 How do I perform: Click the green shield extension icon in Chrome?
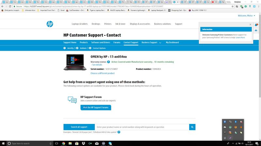tap(241, 6)
